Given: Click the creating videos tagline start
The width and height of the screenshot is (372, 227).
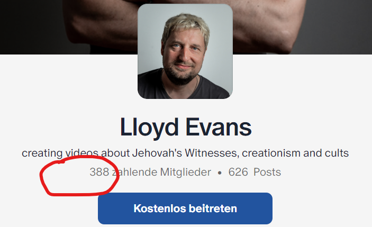Looking at the screenshot, I should 60,153.
